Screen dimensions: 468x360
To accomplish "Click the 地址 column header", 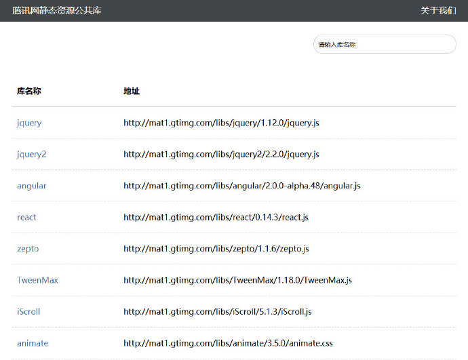I will [x=132, y=91].
